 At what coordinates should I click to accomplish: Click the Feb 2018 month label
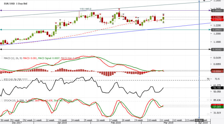pos(116,123)
